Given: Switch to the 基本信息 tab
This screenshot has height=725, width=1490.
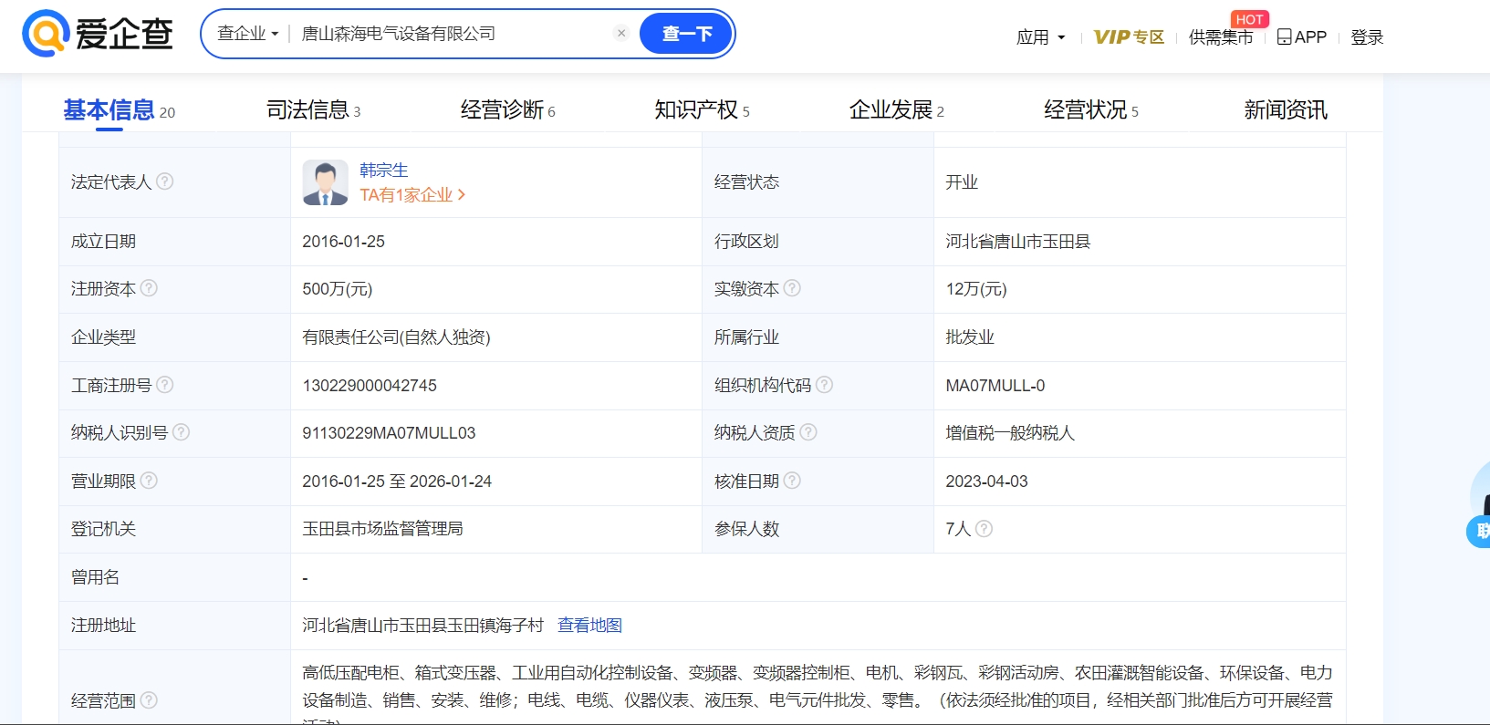Looking at the screenshot, I should 119,110.
